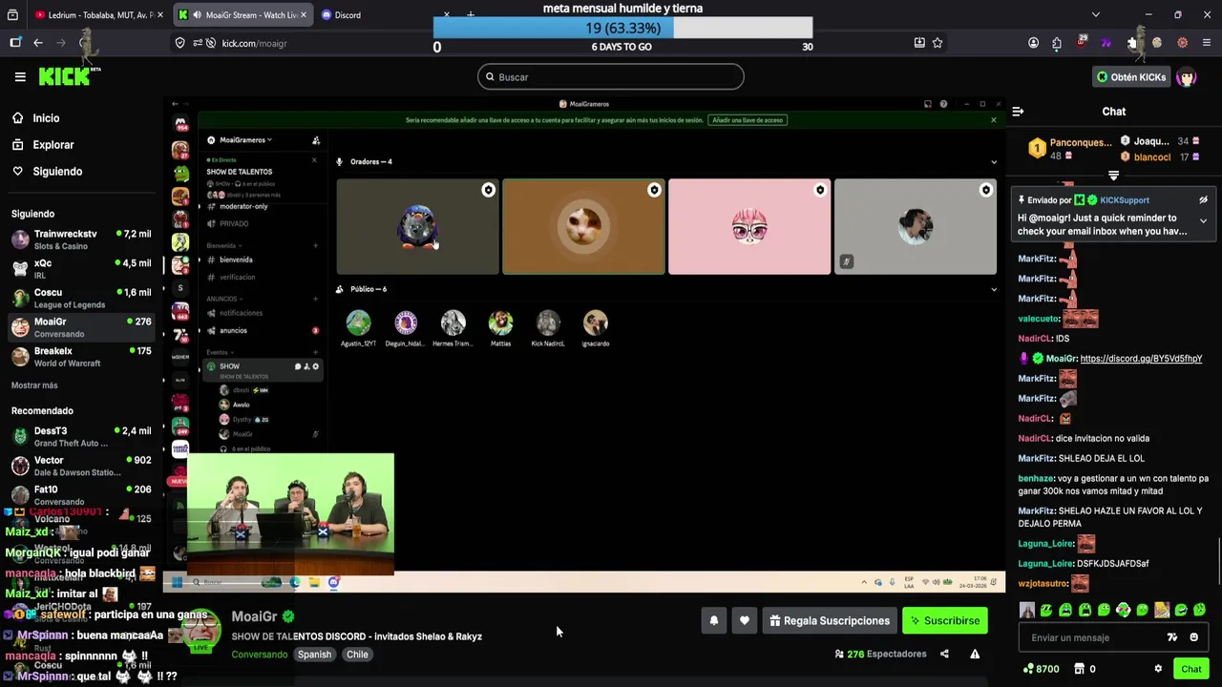Open the 7TV extension toolbar icon
Viewport: 1222px width, 687px height.
[1106, 43]
